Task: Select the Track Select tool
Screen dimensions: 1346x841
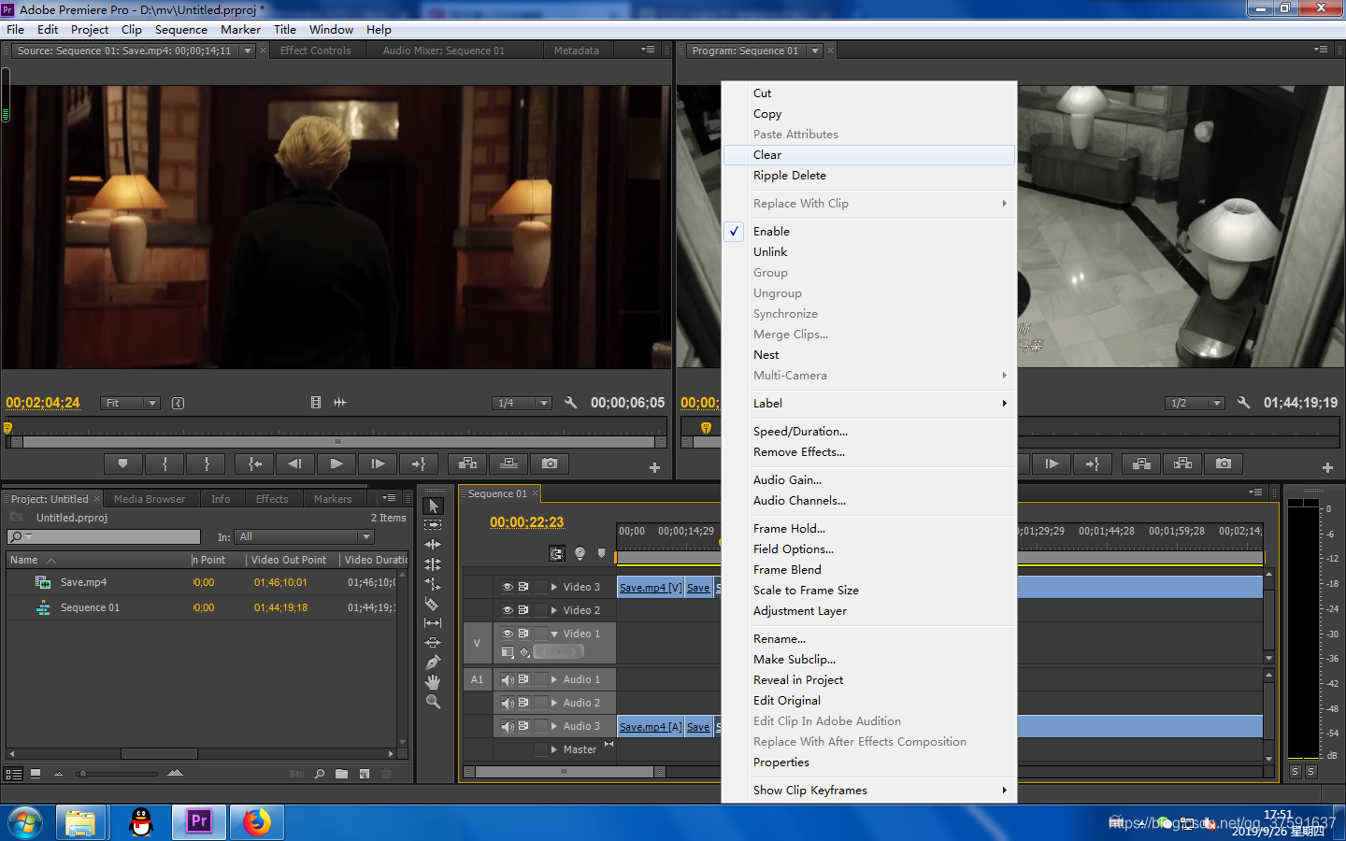Action: point(433,525)
